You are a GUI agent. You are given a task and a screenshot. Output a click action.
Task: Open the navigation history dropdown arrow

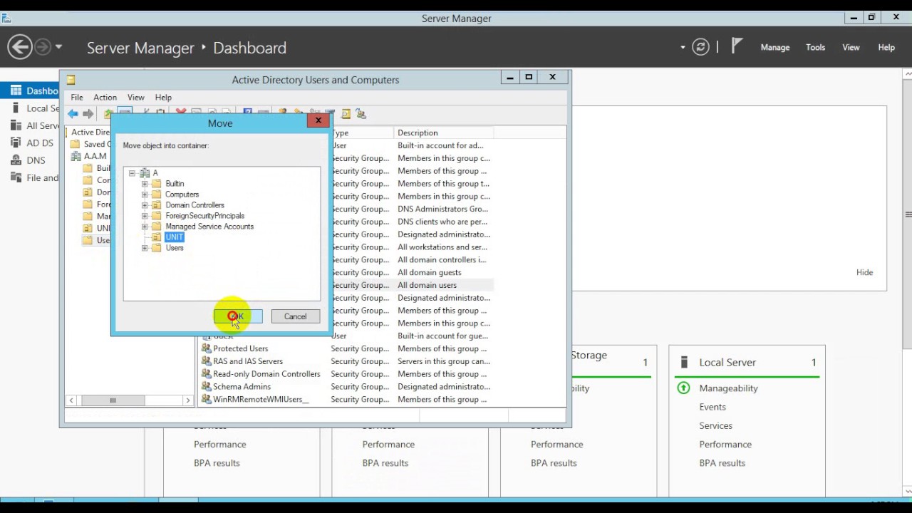58,47
